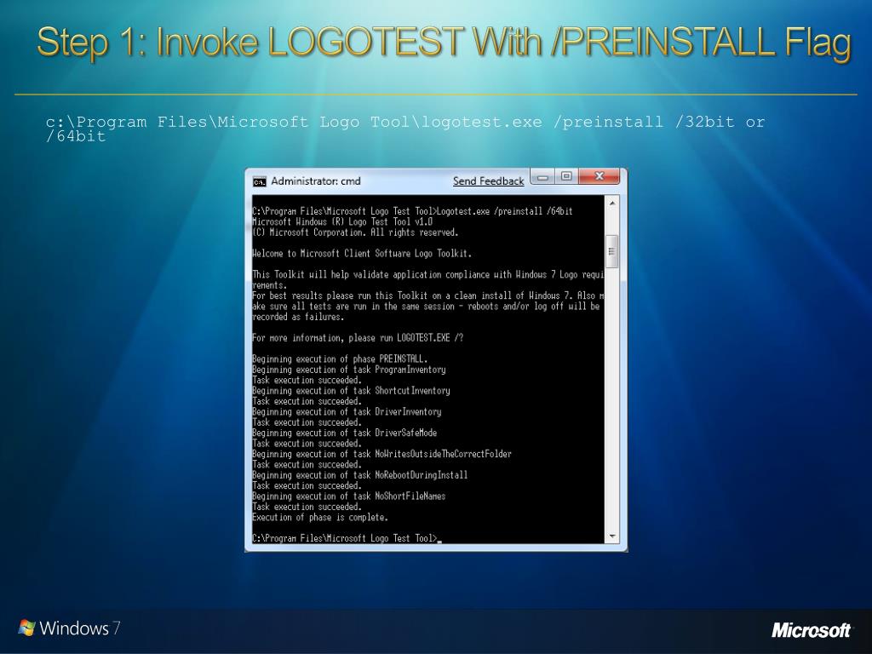The image size is (872, 654).
Task: Click the 'task ShortcutInventory' line
Action: pos(351,391)
